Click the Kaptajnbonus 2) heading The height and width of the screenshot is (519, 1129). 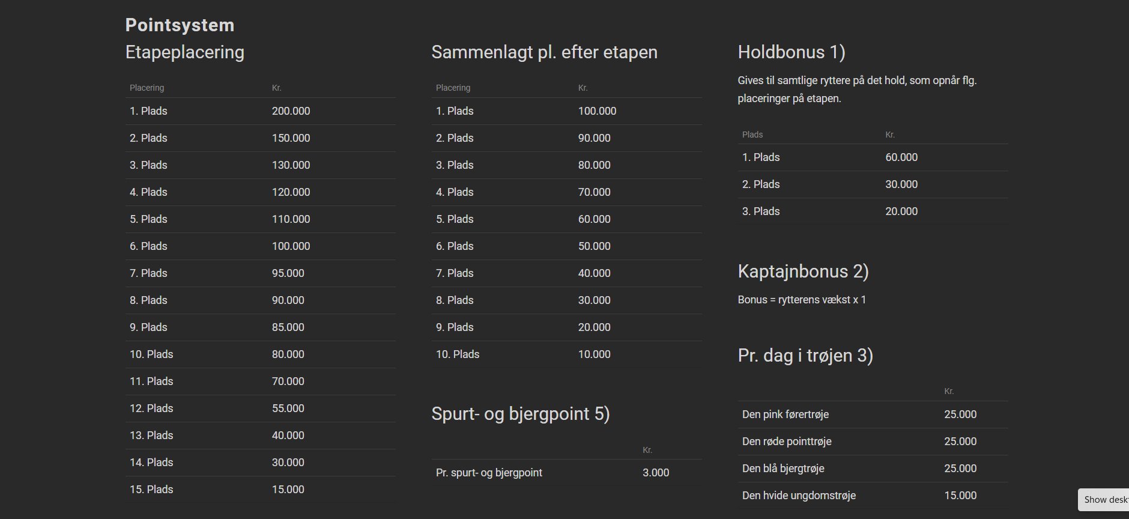pos(803,272)
